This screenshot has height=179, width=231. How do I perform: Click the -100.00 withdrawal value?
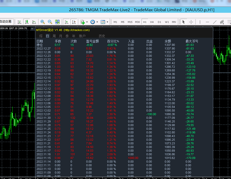click(x=151, y=114)
